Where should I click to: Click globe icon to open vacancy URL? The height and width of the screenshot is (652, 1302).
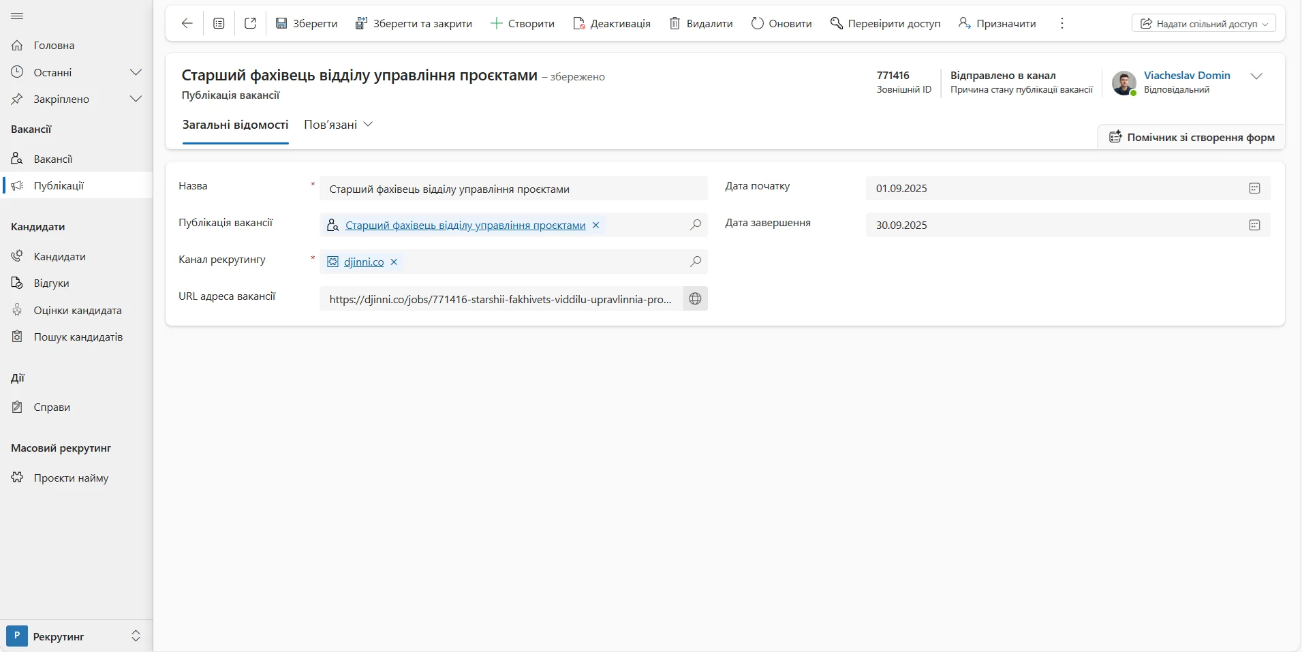(695, 299)
